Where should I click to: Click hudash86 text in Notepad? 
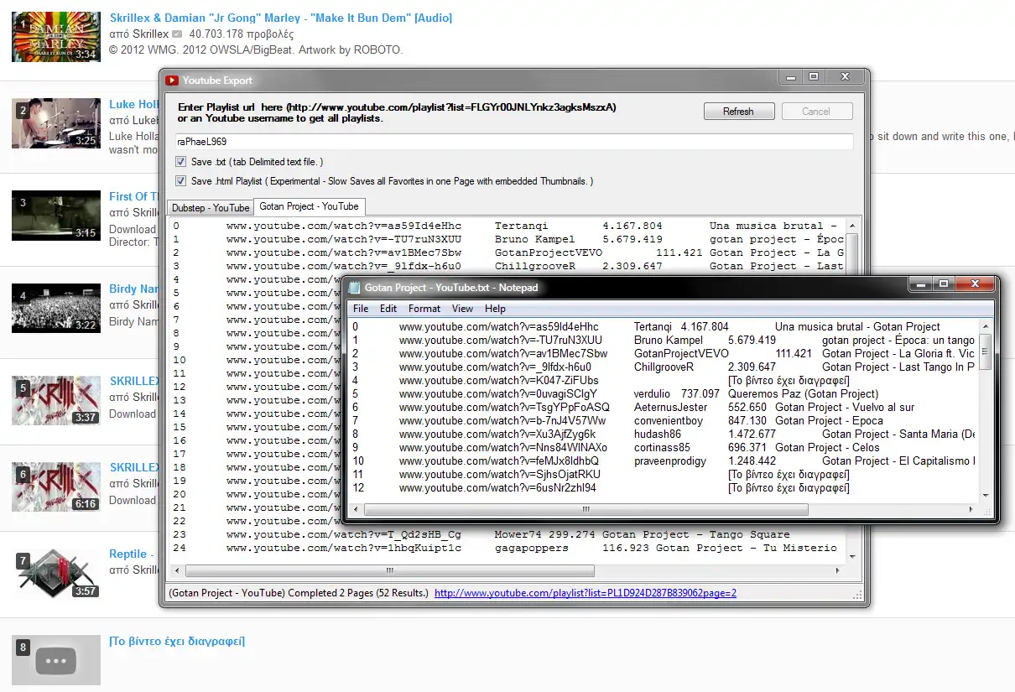point(658,434)
